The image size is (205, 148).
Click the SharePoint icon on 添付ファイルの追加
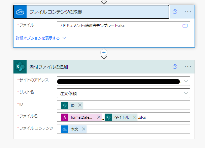(x=20, y=67)
